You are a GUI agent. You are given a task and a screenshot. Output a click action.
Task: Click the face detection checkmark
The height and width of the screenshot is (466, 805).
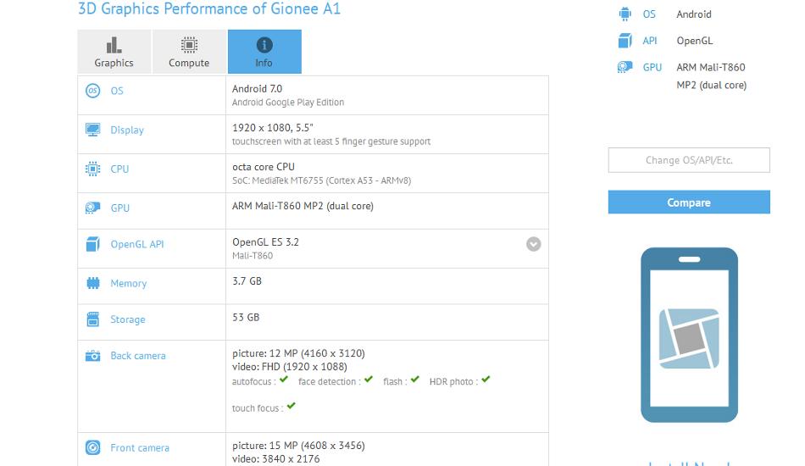click(x=369, y=380)
